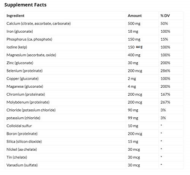
Task: Click the Iron (gluconate) ingredient cell
Action: [x=65, y=32]
